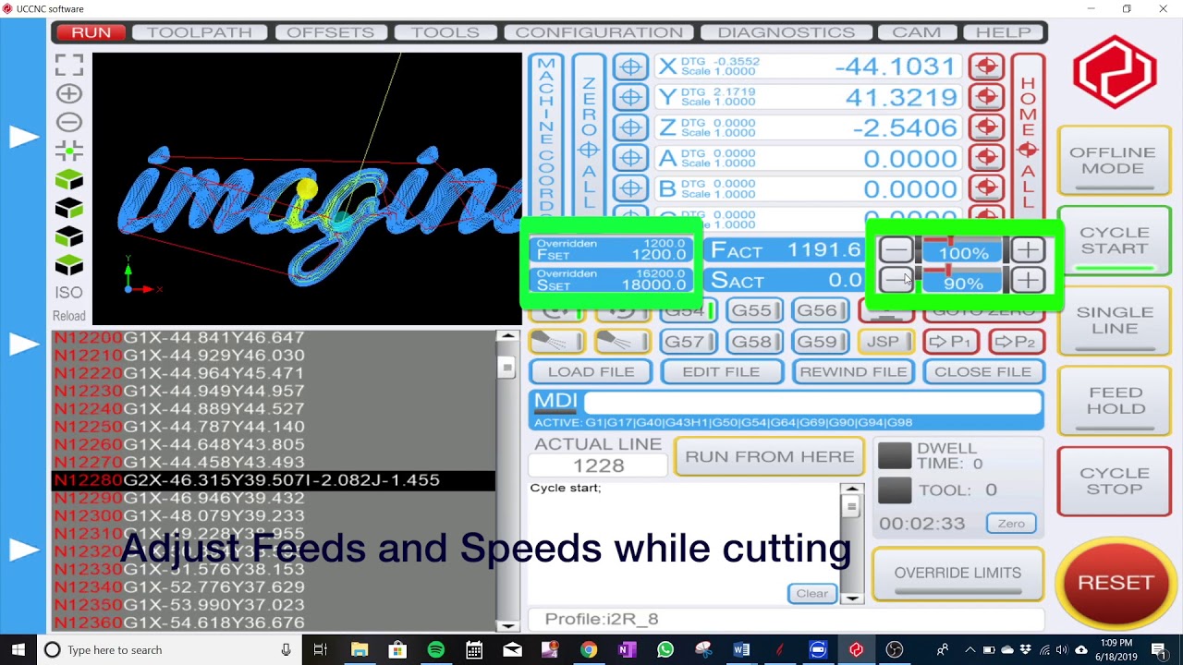Zoom out the toolpath viewer

click(69, 122)
